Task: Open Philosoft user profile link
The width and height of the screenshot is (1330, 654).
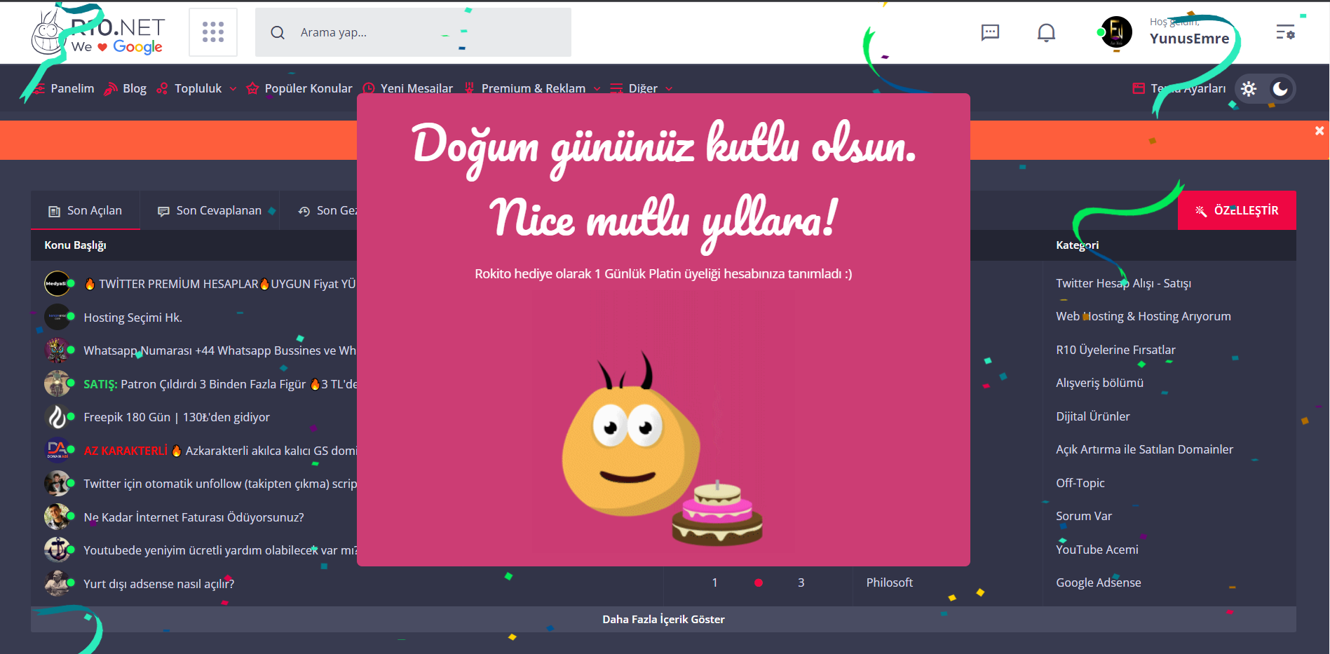Action: pyautogui.click(x=890, y=583)
